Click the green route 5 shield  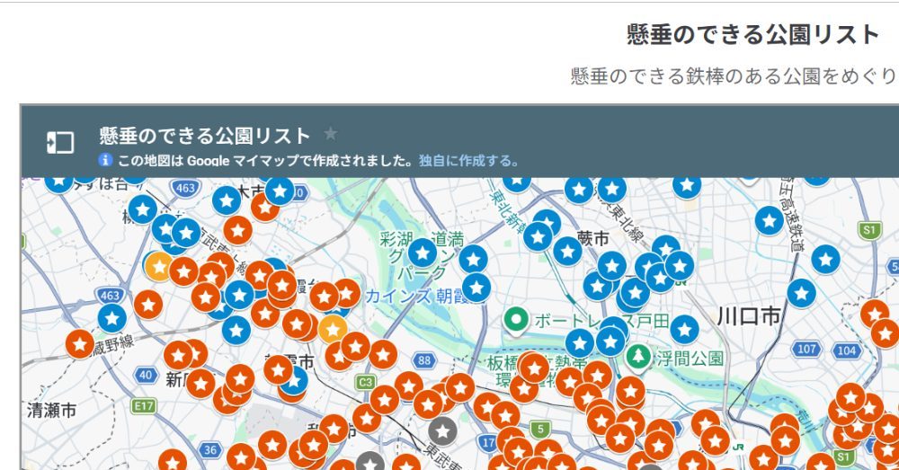[540, 429]
